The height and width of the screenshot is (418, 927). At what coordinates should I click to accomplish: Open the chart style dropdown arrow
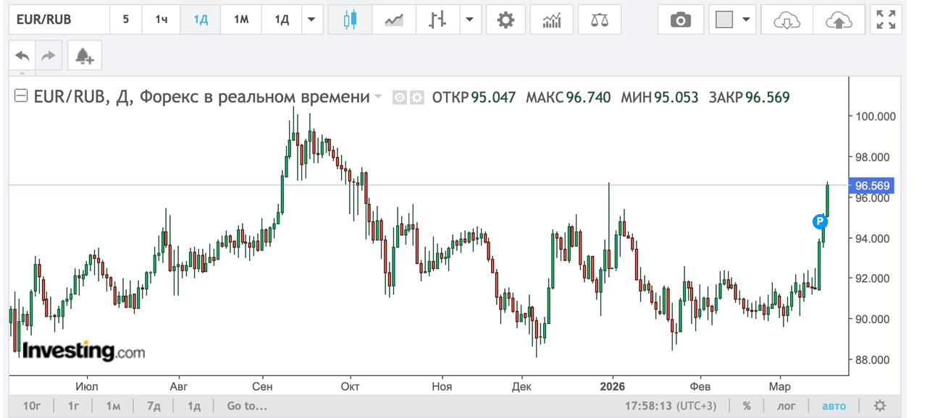[x=469, y=20]
